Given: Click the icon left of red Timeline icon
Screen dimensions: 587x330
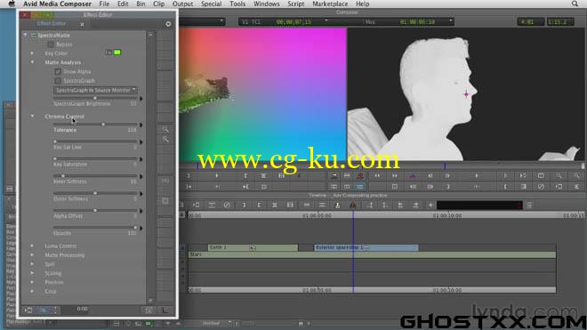Looking at the screenshot, I should [x=337, y=205].
